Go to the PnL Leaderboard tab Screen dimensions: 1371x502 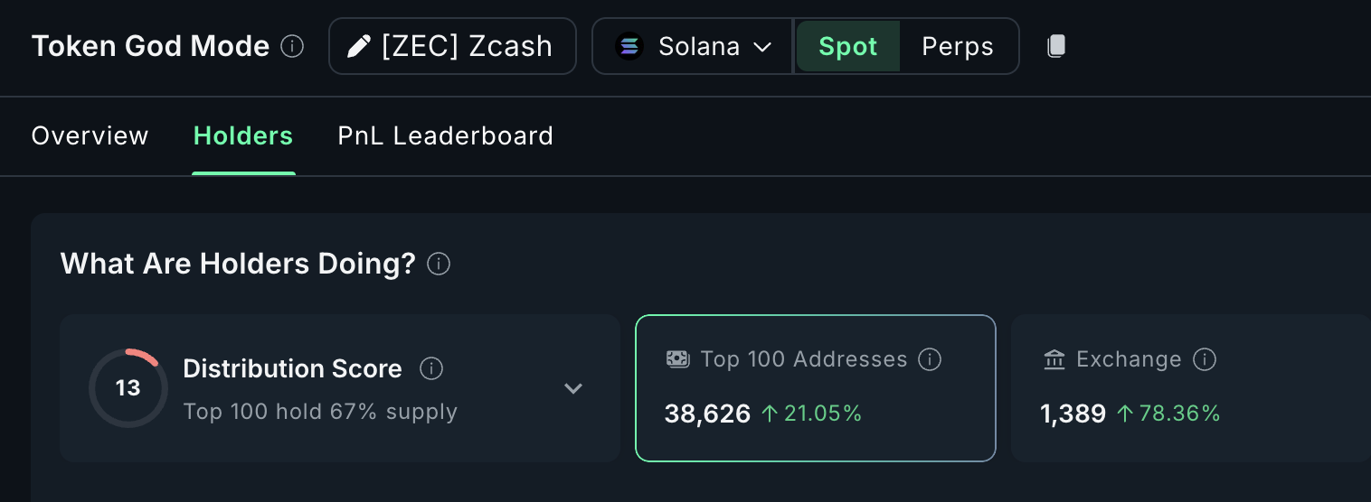point(445,136)
